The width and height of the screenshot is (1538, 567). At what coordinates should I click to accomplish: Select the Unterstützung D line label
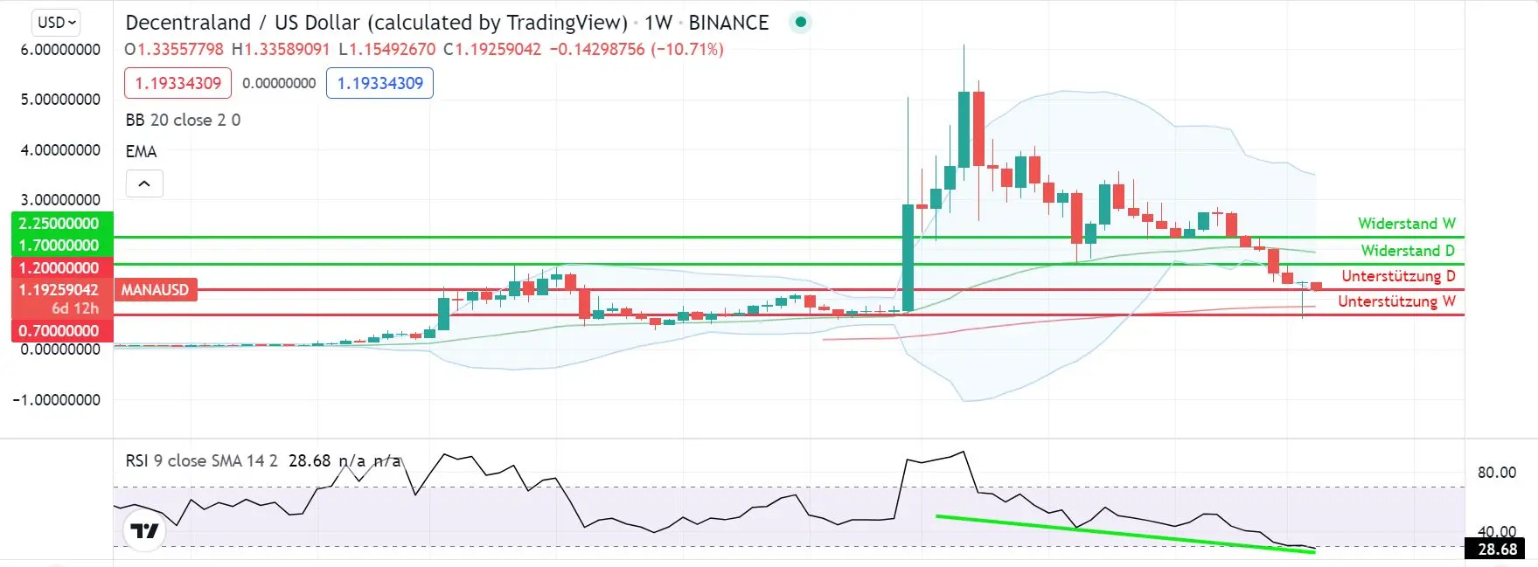pos(1398,276)
